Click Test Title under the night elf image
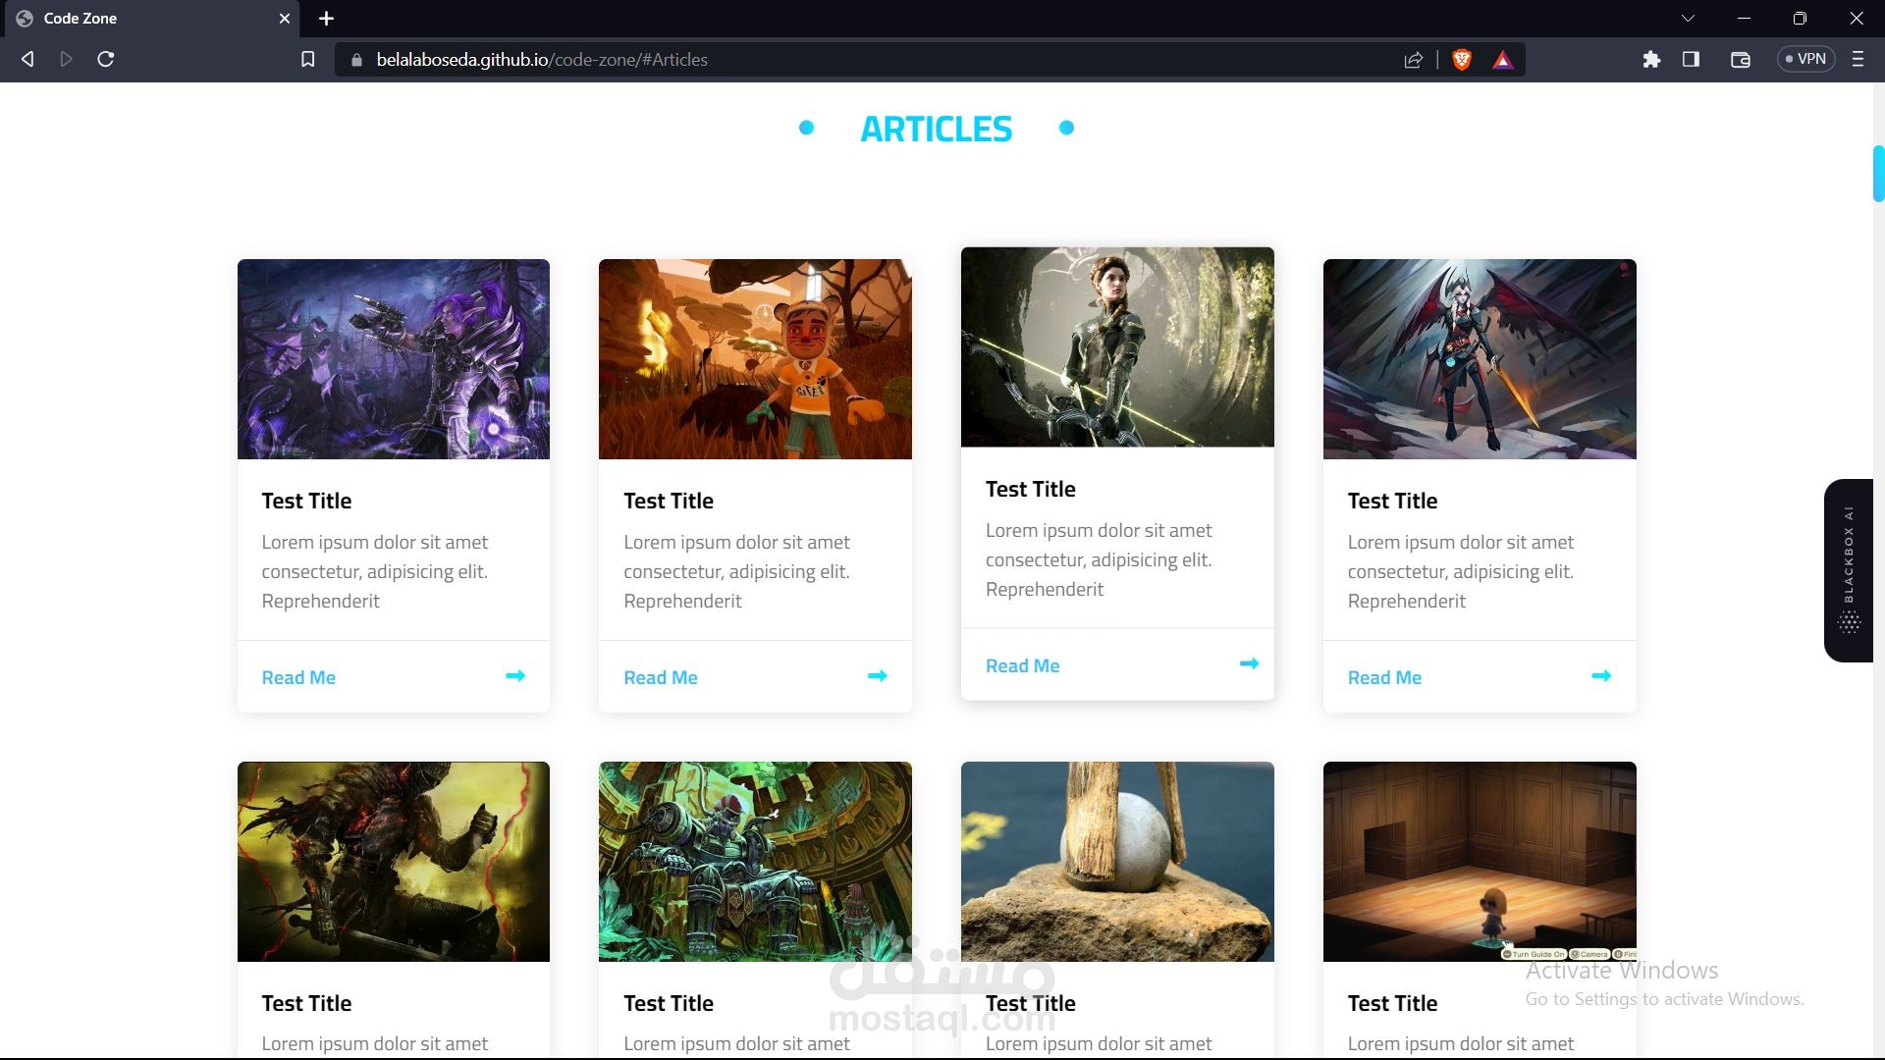Image resolution: width=1885 pixels, height=1060 pixels. click(306, 502)
